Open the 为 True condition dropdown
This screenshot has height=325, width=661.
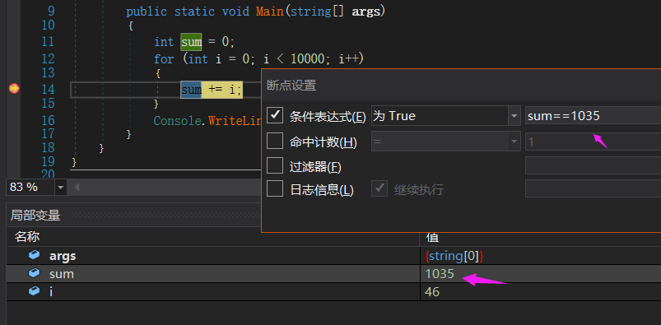coord(514,115)
